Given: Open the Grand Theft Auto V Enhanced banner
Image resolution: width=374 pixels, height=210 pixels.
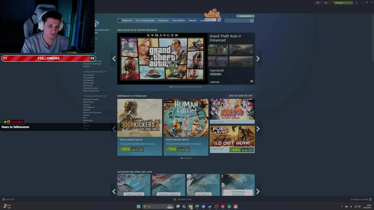Looking at the screenshot, I should (x=162, y=59).
